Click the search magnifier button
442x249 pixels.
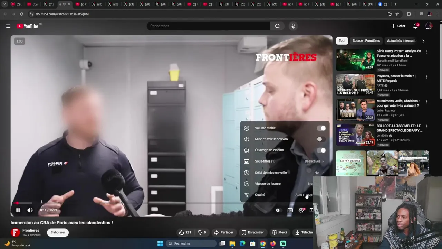click(x=277, y=26)
